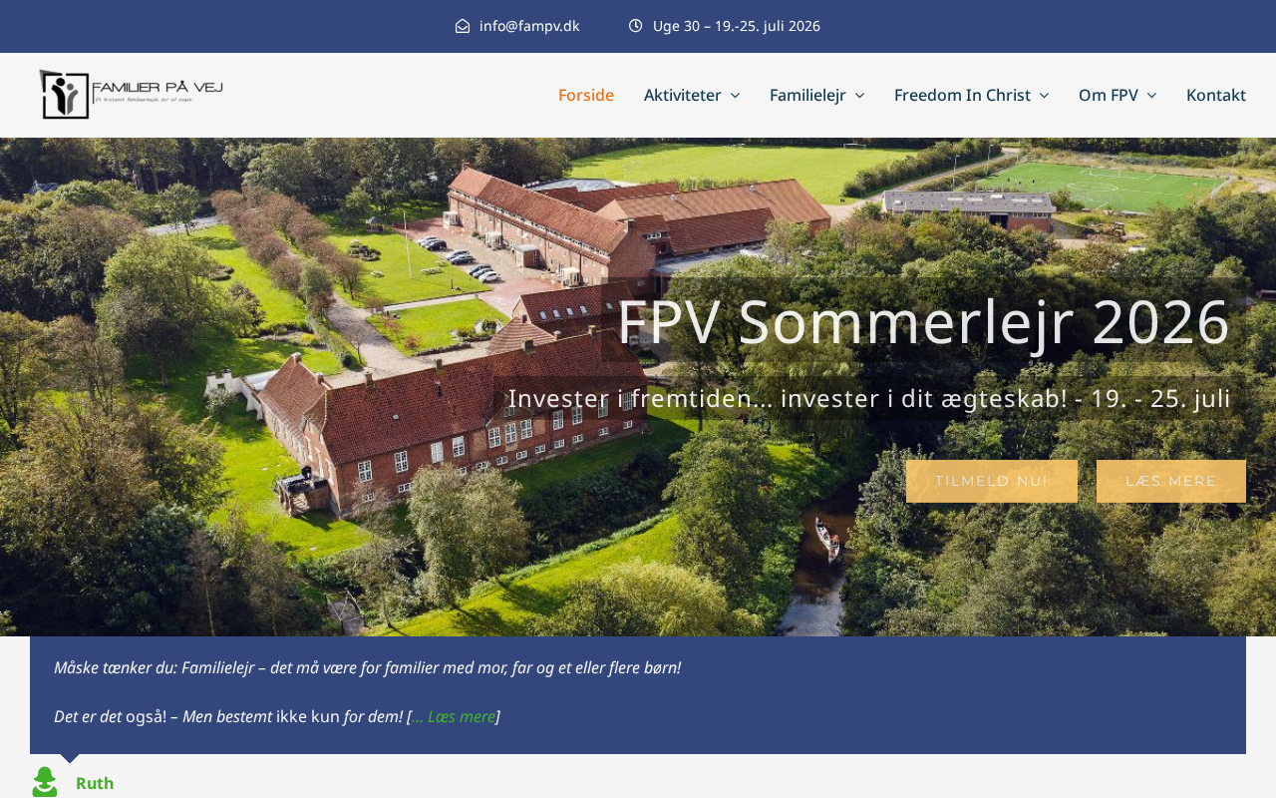This screenshot has height=798, width=1276.
Task: Click the Familier På Vej logo
Action: point(131,95)
